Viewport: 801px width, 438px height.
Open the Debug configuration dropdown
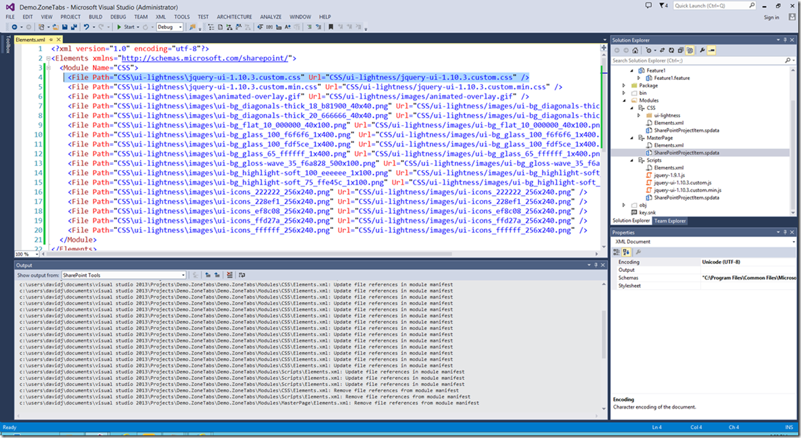(170, 27)
